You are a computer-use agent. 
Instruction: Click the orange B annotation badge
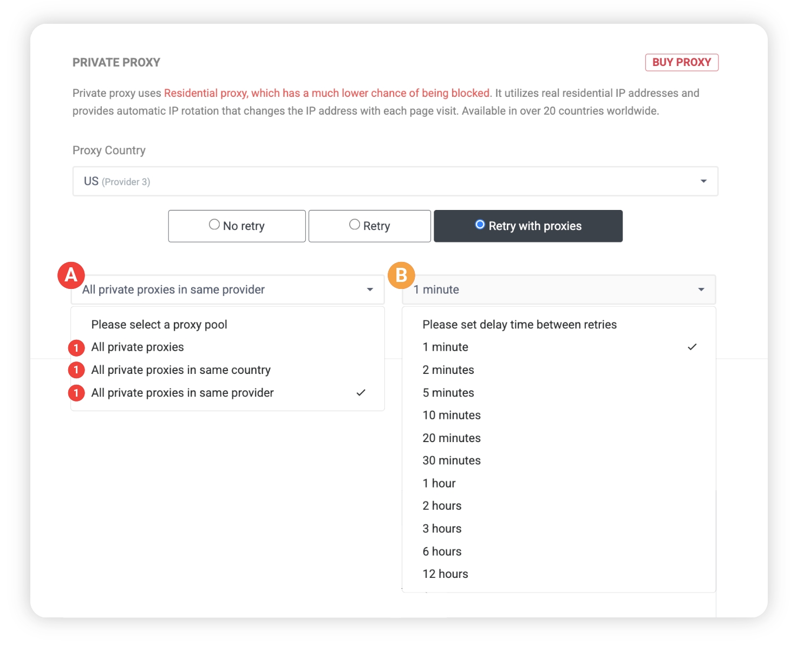[x=401, y=275]
